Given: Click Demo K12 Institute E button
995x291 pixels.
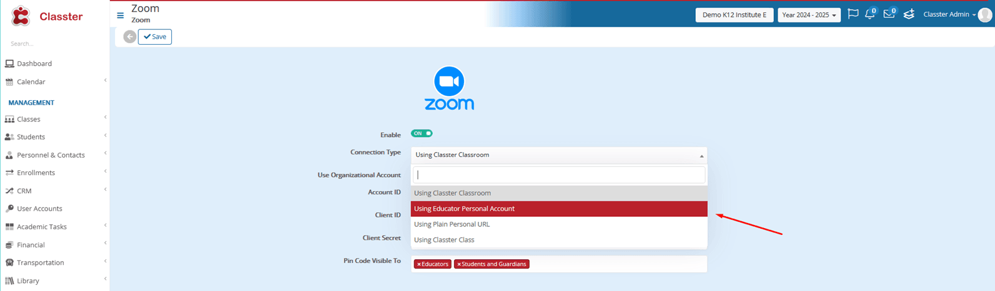Looking at the screenshot, I should (x=735, y=15).
